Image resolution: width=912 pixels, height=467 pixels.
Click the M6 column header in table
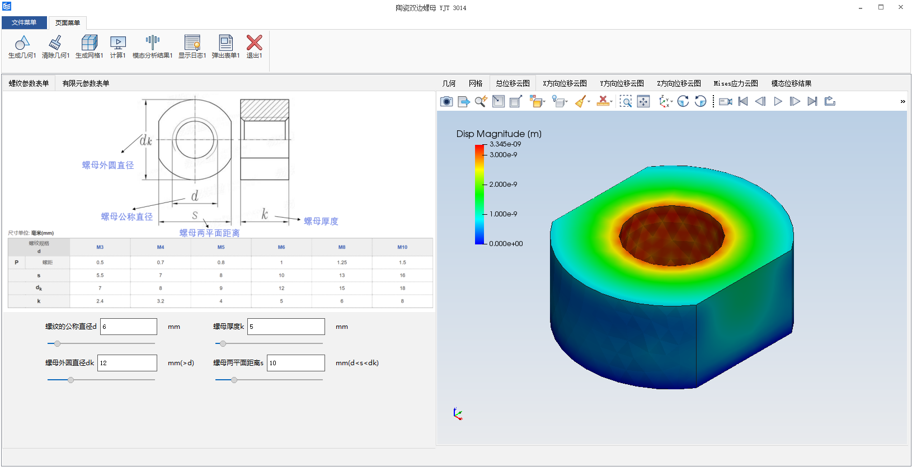click(x=281, y=247)
